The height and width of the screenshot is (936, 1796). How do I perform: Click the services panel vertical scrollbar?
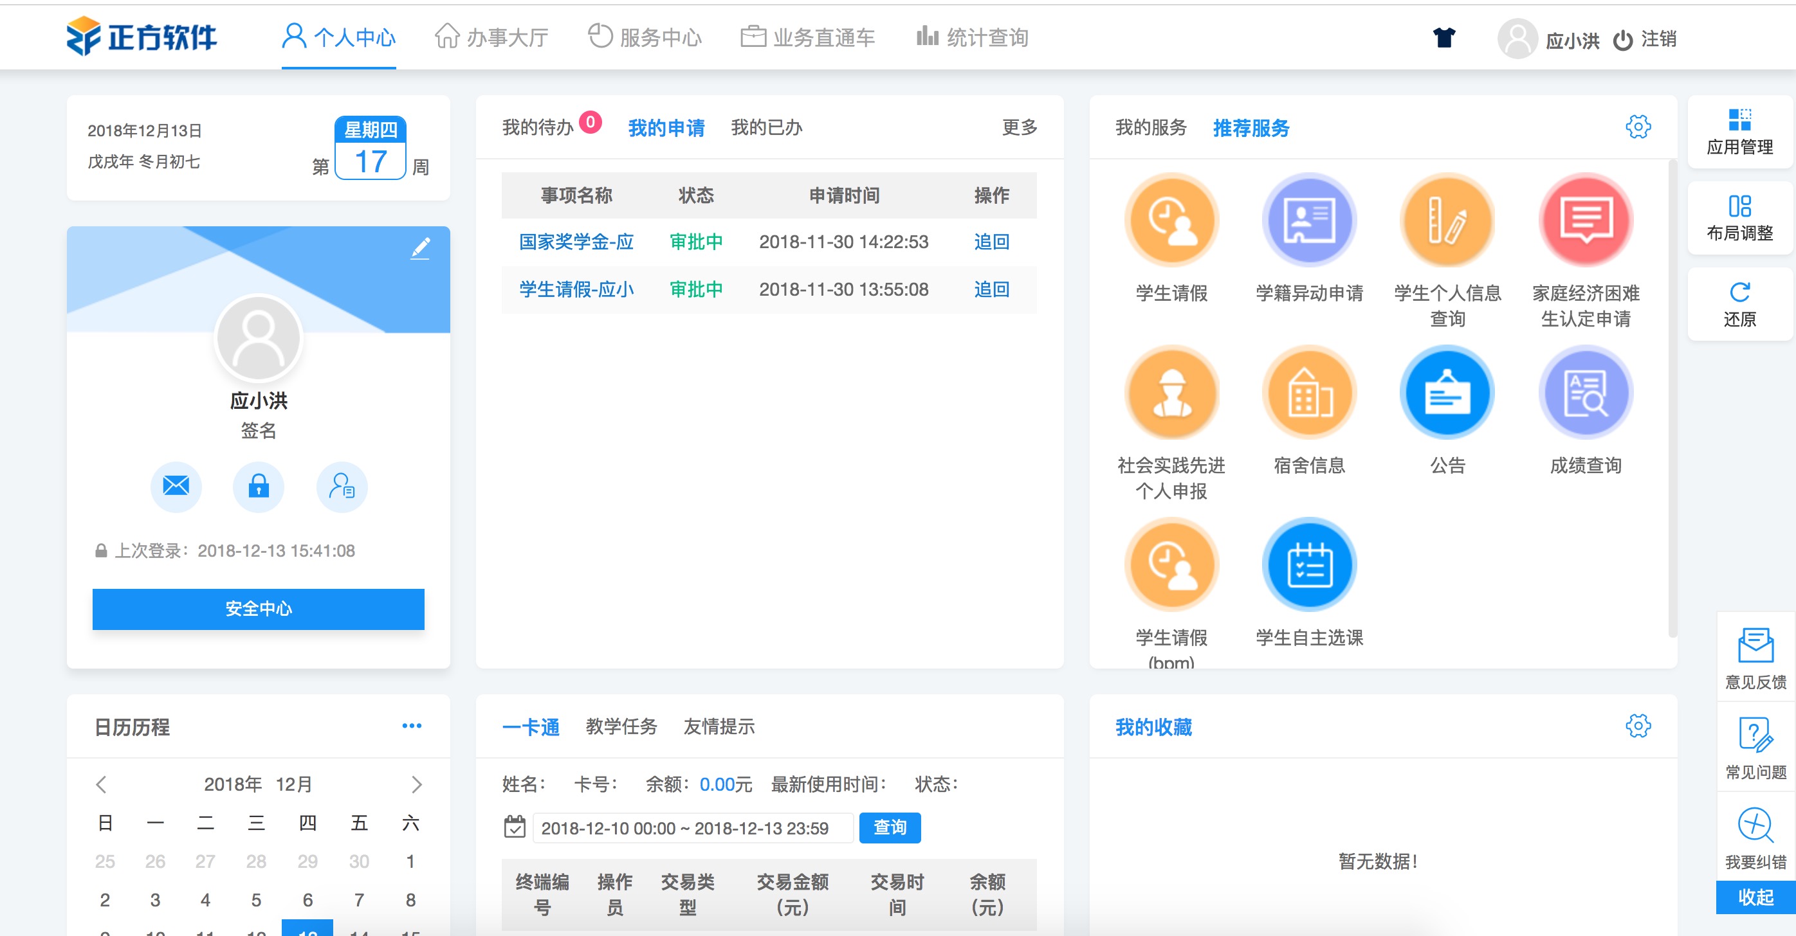pyautogui.click(x=1671, y=397)
